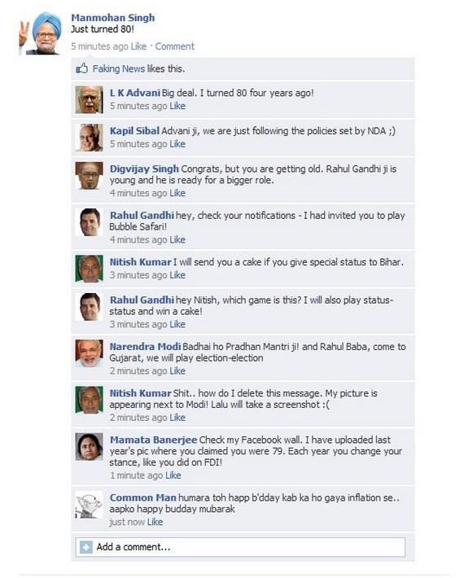The width and height of the screenshot is (464, 578).
Task: Click L K Advani's avatar thumbnail
Action: click(x=90, y=99)
